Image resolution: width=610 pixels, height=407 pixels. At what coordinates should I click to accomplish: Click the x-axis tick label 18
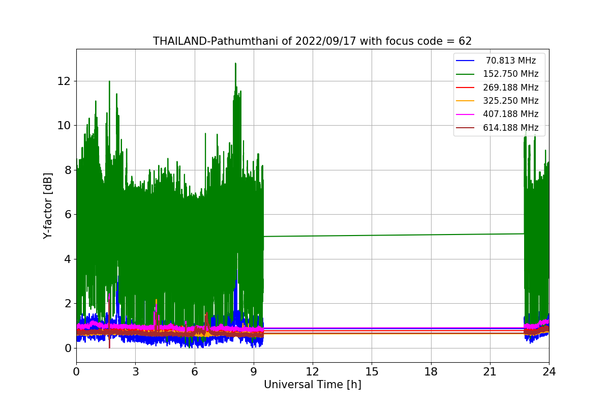(x=431, y=372)
